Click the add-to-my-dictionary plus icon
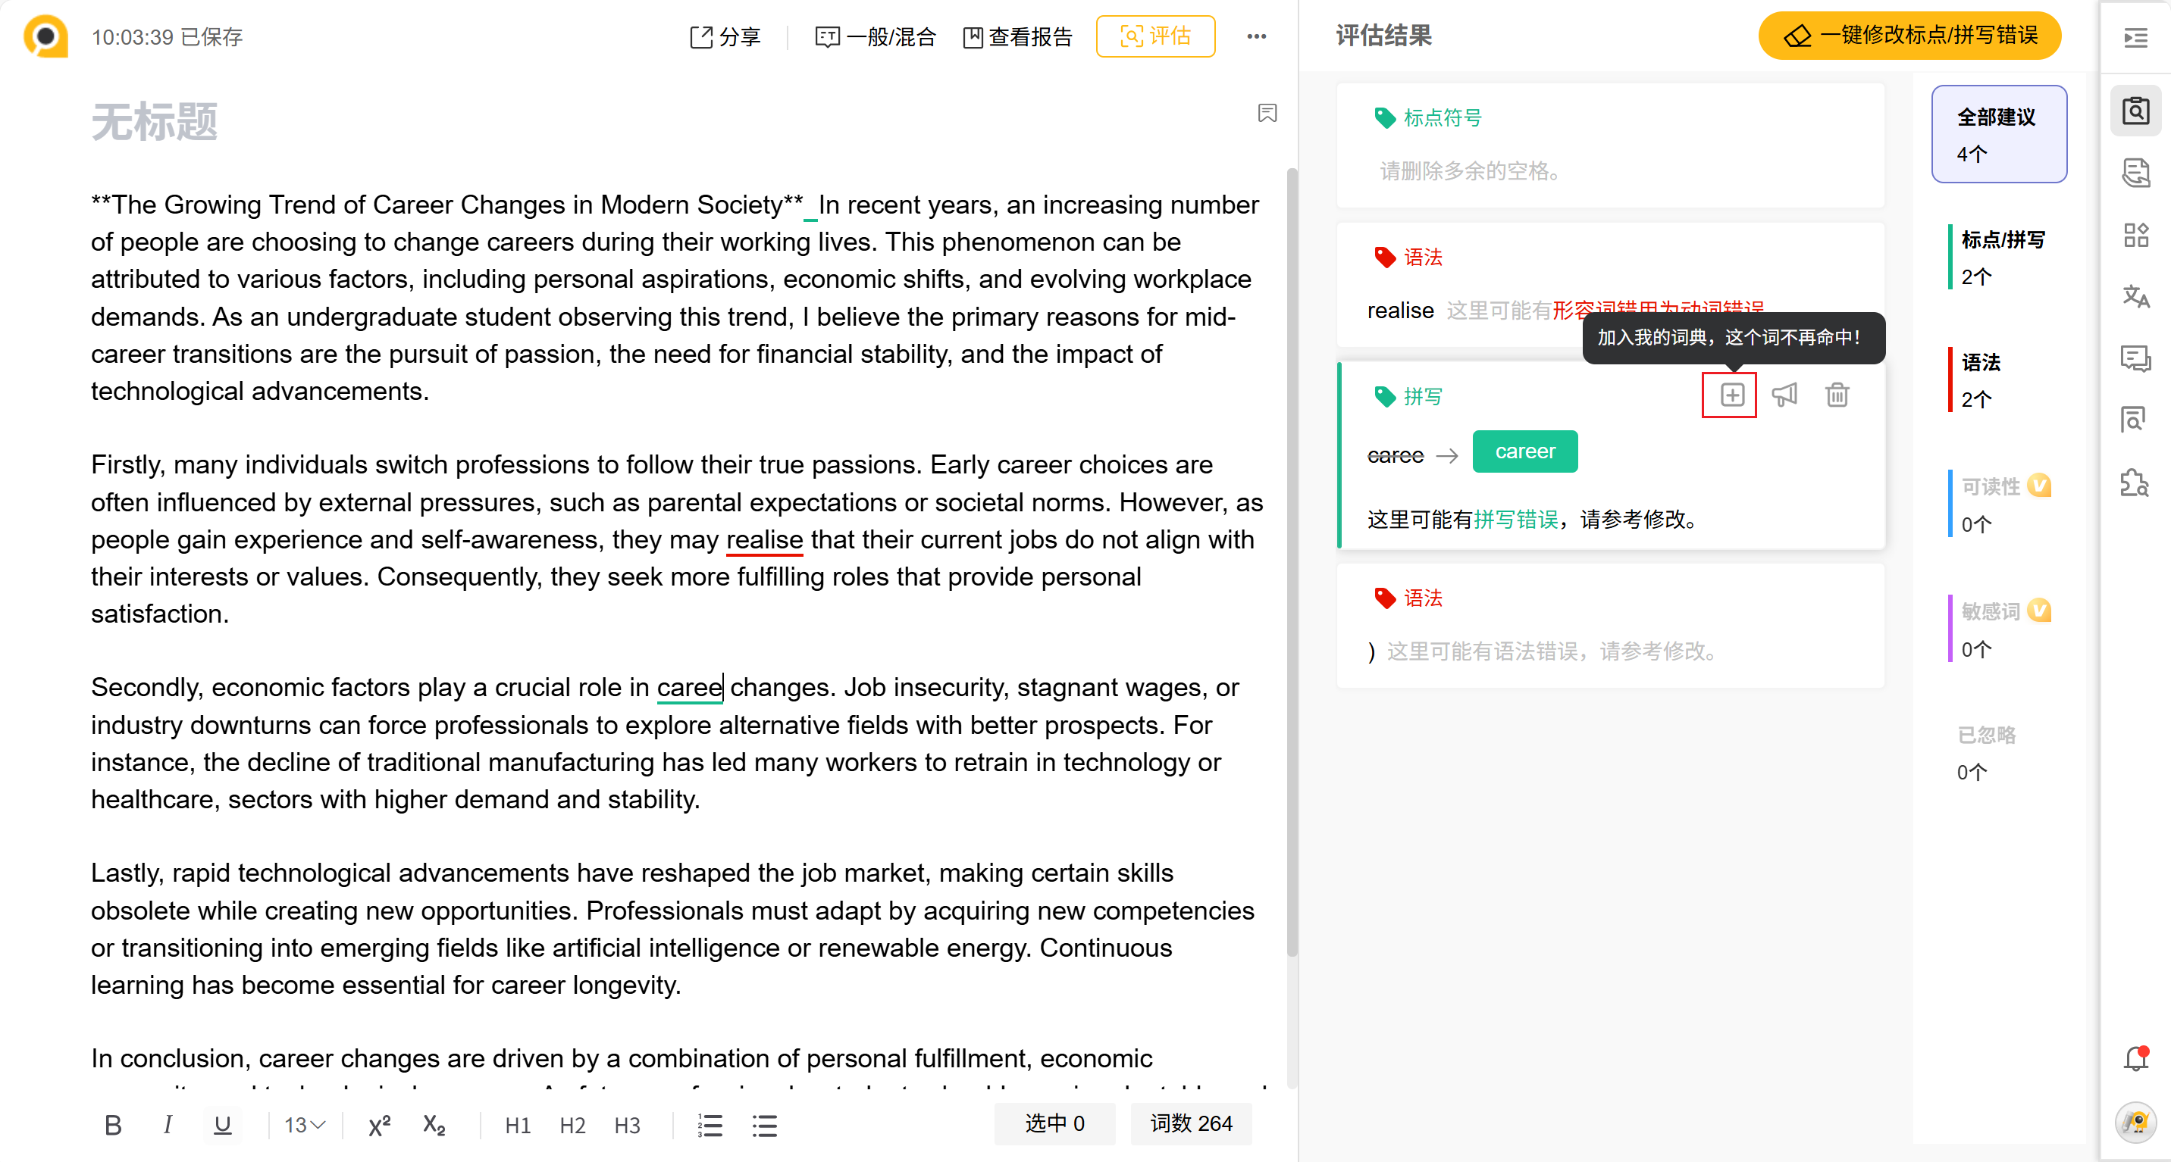Image resolution: width=2171 pixels, height=1162 pixels. tap(1731, 395)
